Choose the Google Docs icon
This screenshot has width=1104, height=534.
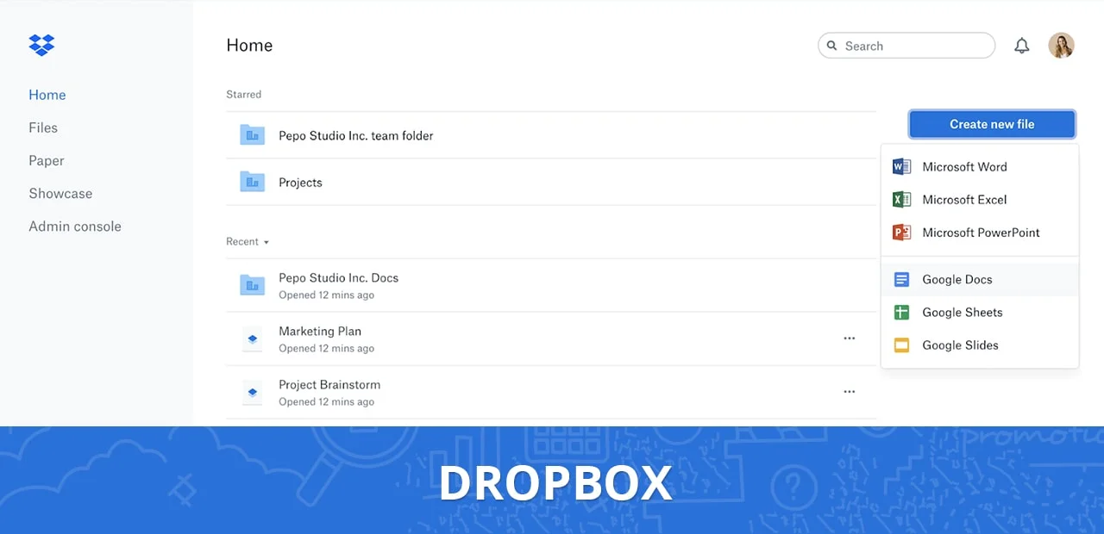[x=900, y=279]
